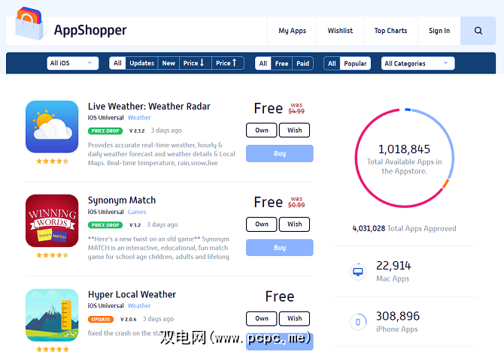This screenshot has width=504, height=355.
Task: Add Hyper Local Weather to Wish
Action: pos(294,318)
